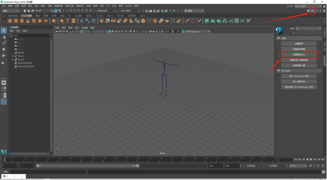
Task: Create polygon text with T shelf icon
Action: pos(67,21)
